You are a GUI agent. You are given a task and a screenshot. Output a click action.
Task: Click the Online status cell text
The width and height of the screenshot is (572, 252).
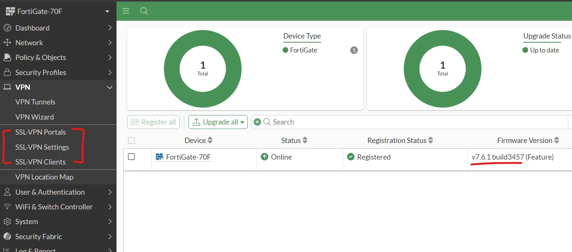281,157
